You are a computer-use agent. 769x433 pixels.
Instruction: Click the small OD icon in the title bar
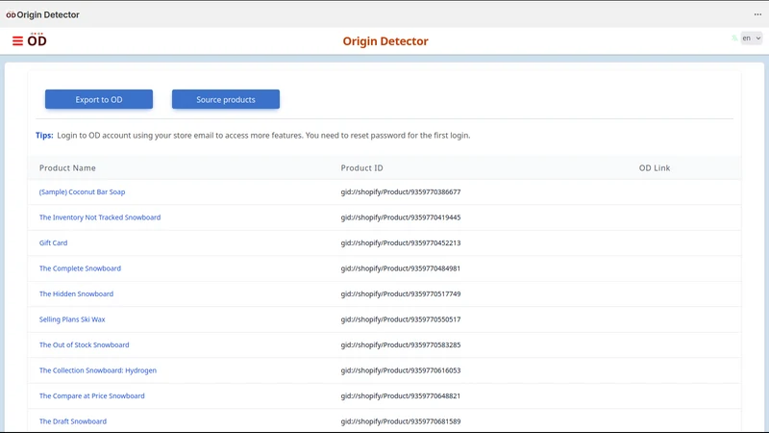[x=11, y=14]
